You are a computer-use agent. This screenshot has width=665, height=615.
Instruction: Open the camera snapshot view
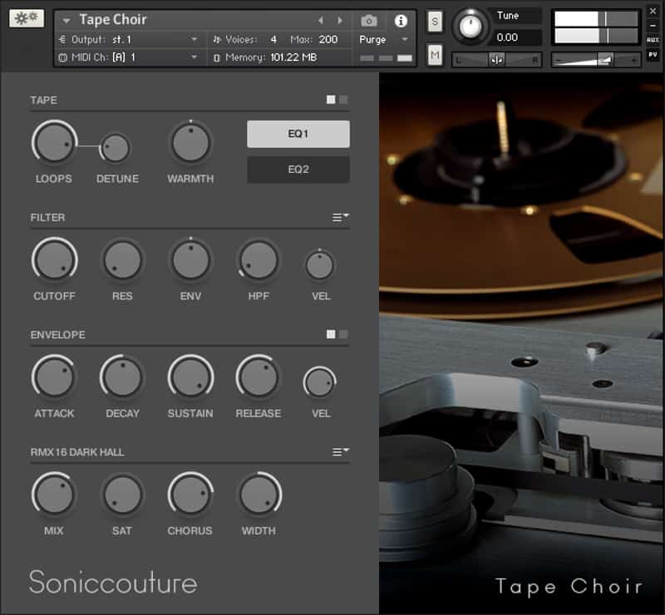[369, 21]
